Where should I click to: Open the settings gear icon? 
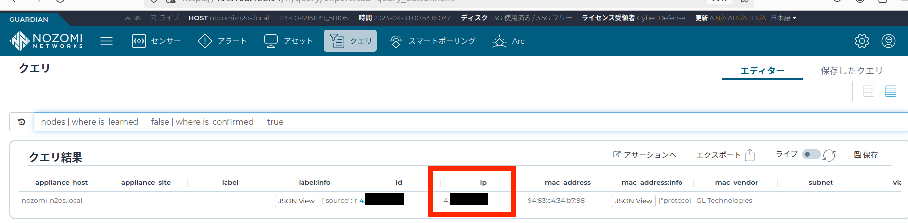point(862,41)
